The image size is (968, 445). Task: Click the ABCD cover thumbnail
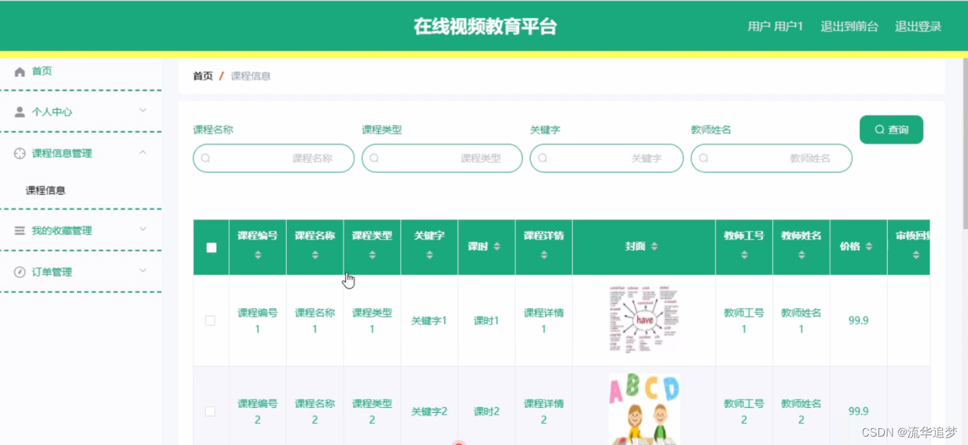[x=644, y=410]
